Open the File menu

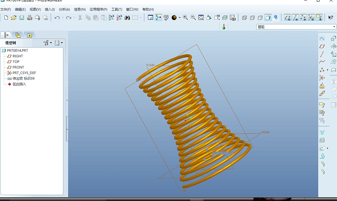point(6,9)
